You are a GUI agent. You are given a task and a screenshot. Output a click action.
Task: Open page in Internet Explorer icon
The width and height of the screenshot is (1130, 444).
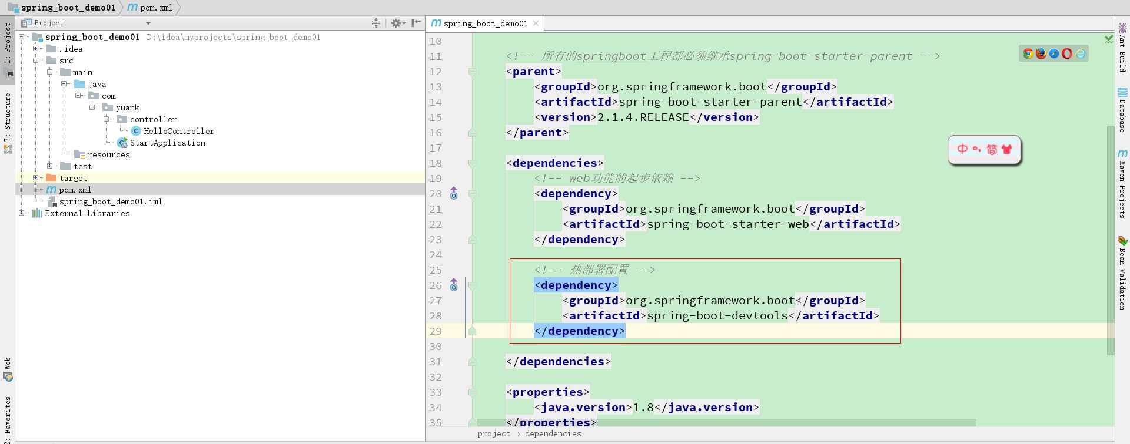click(1081, 53)
